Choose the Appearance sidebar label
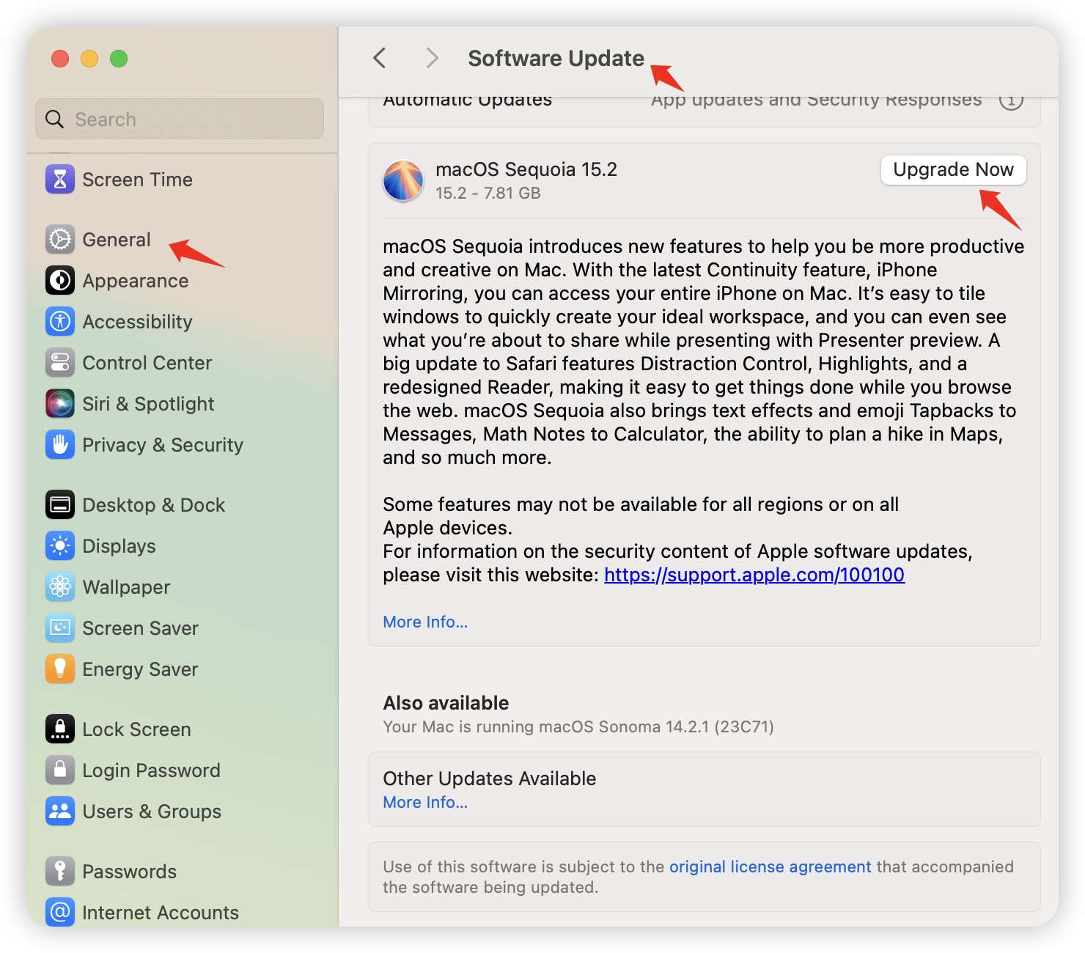This screenshot has width=1085, height=953. click(136, 281)
